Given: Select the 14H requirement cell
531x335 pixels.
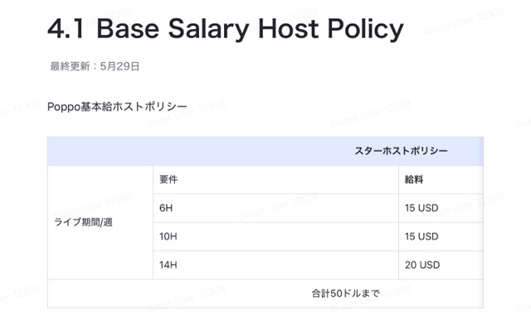Looking at the screenshot, I should pyautogui.click(x=275, y=265).
